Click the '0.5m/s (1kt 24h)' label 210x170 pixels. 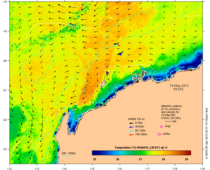click(x=171, y=118)
